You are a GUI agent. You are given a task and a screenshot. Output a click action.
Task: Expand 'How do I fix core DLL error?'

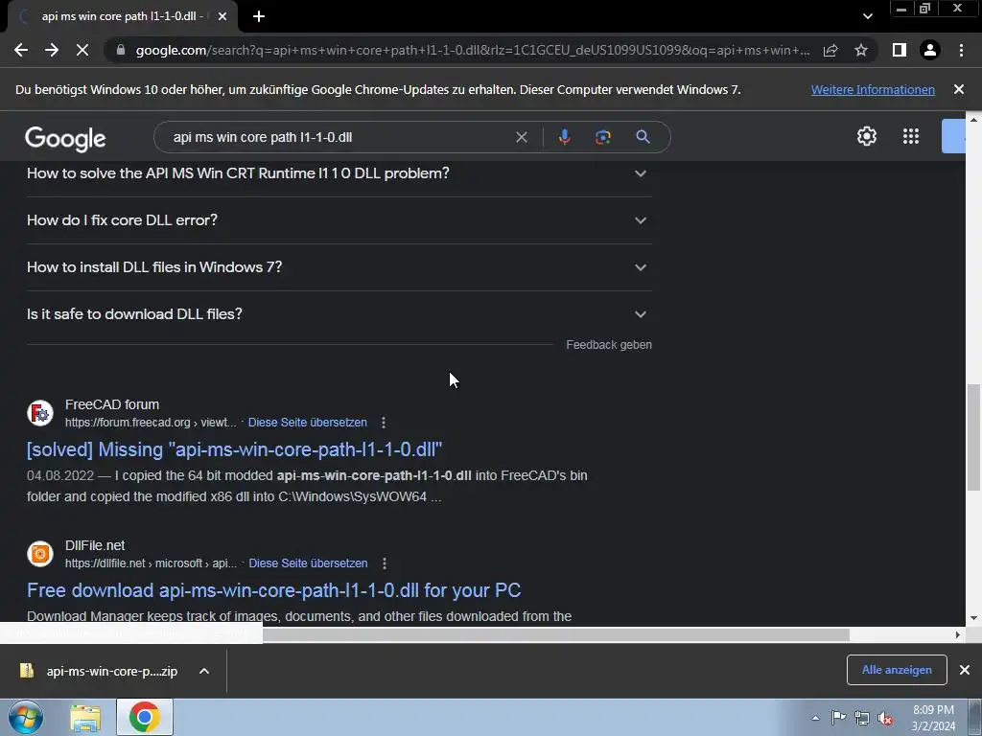coord(339,220)
